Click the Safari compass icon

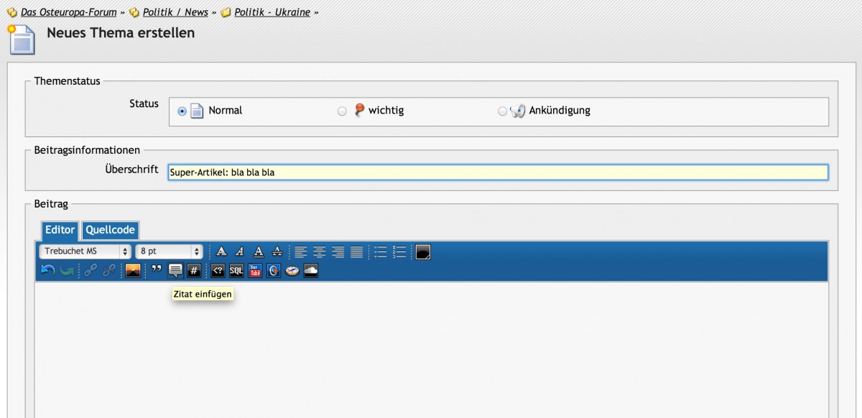[x=292, y=271]
